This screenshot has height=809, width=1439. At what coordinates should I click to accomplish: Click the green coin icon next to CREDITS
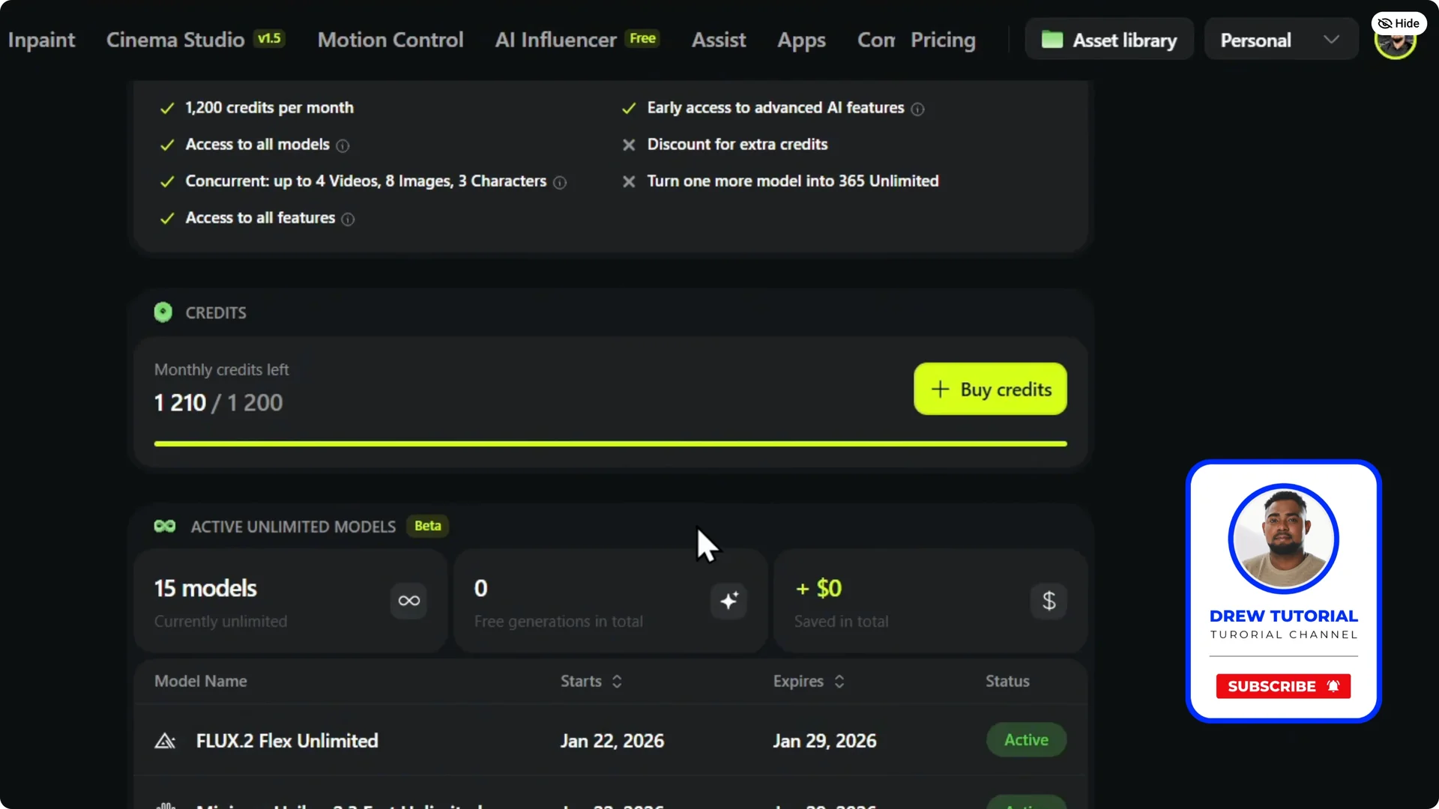point(163,312)
